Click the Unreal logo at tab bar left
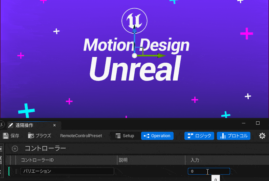This screenshot has height=181, width=269. tap(1, 124)
